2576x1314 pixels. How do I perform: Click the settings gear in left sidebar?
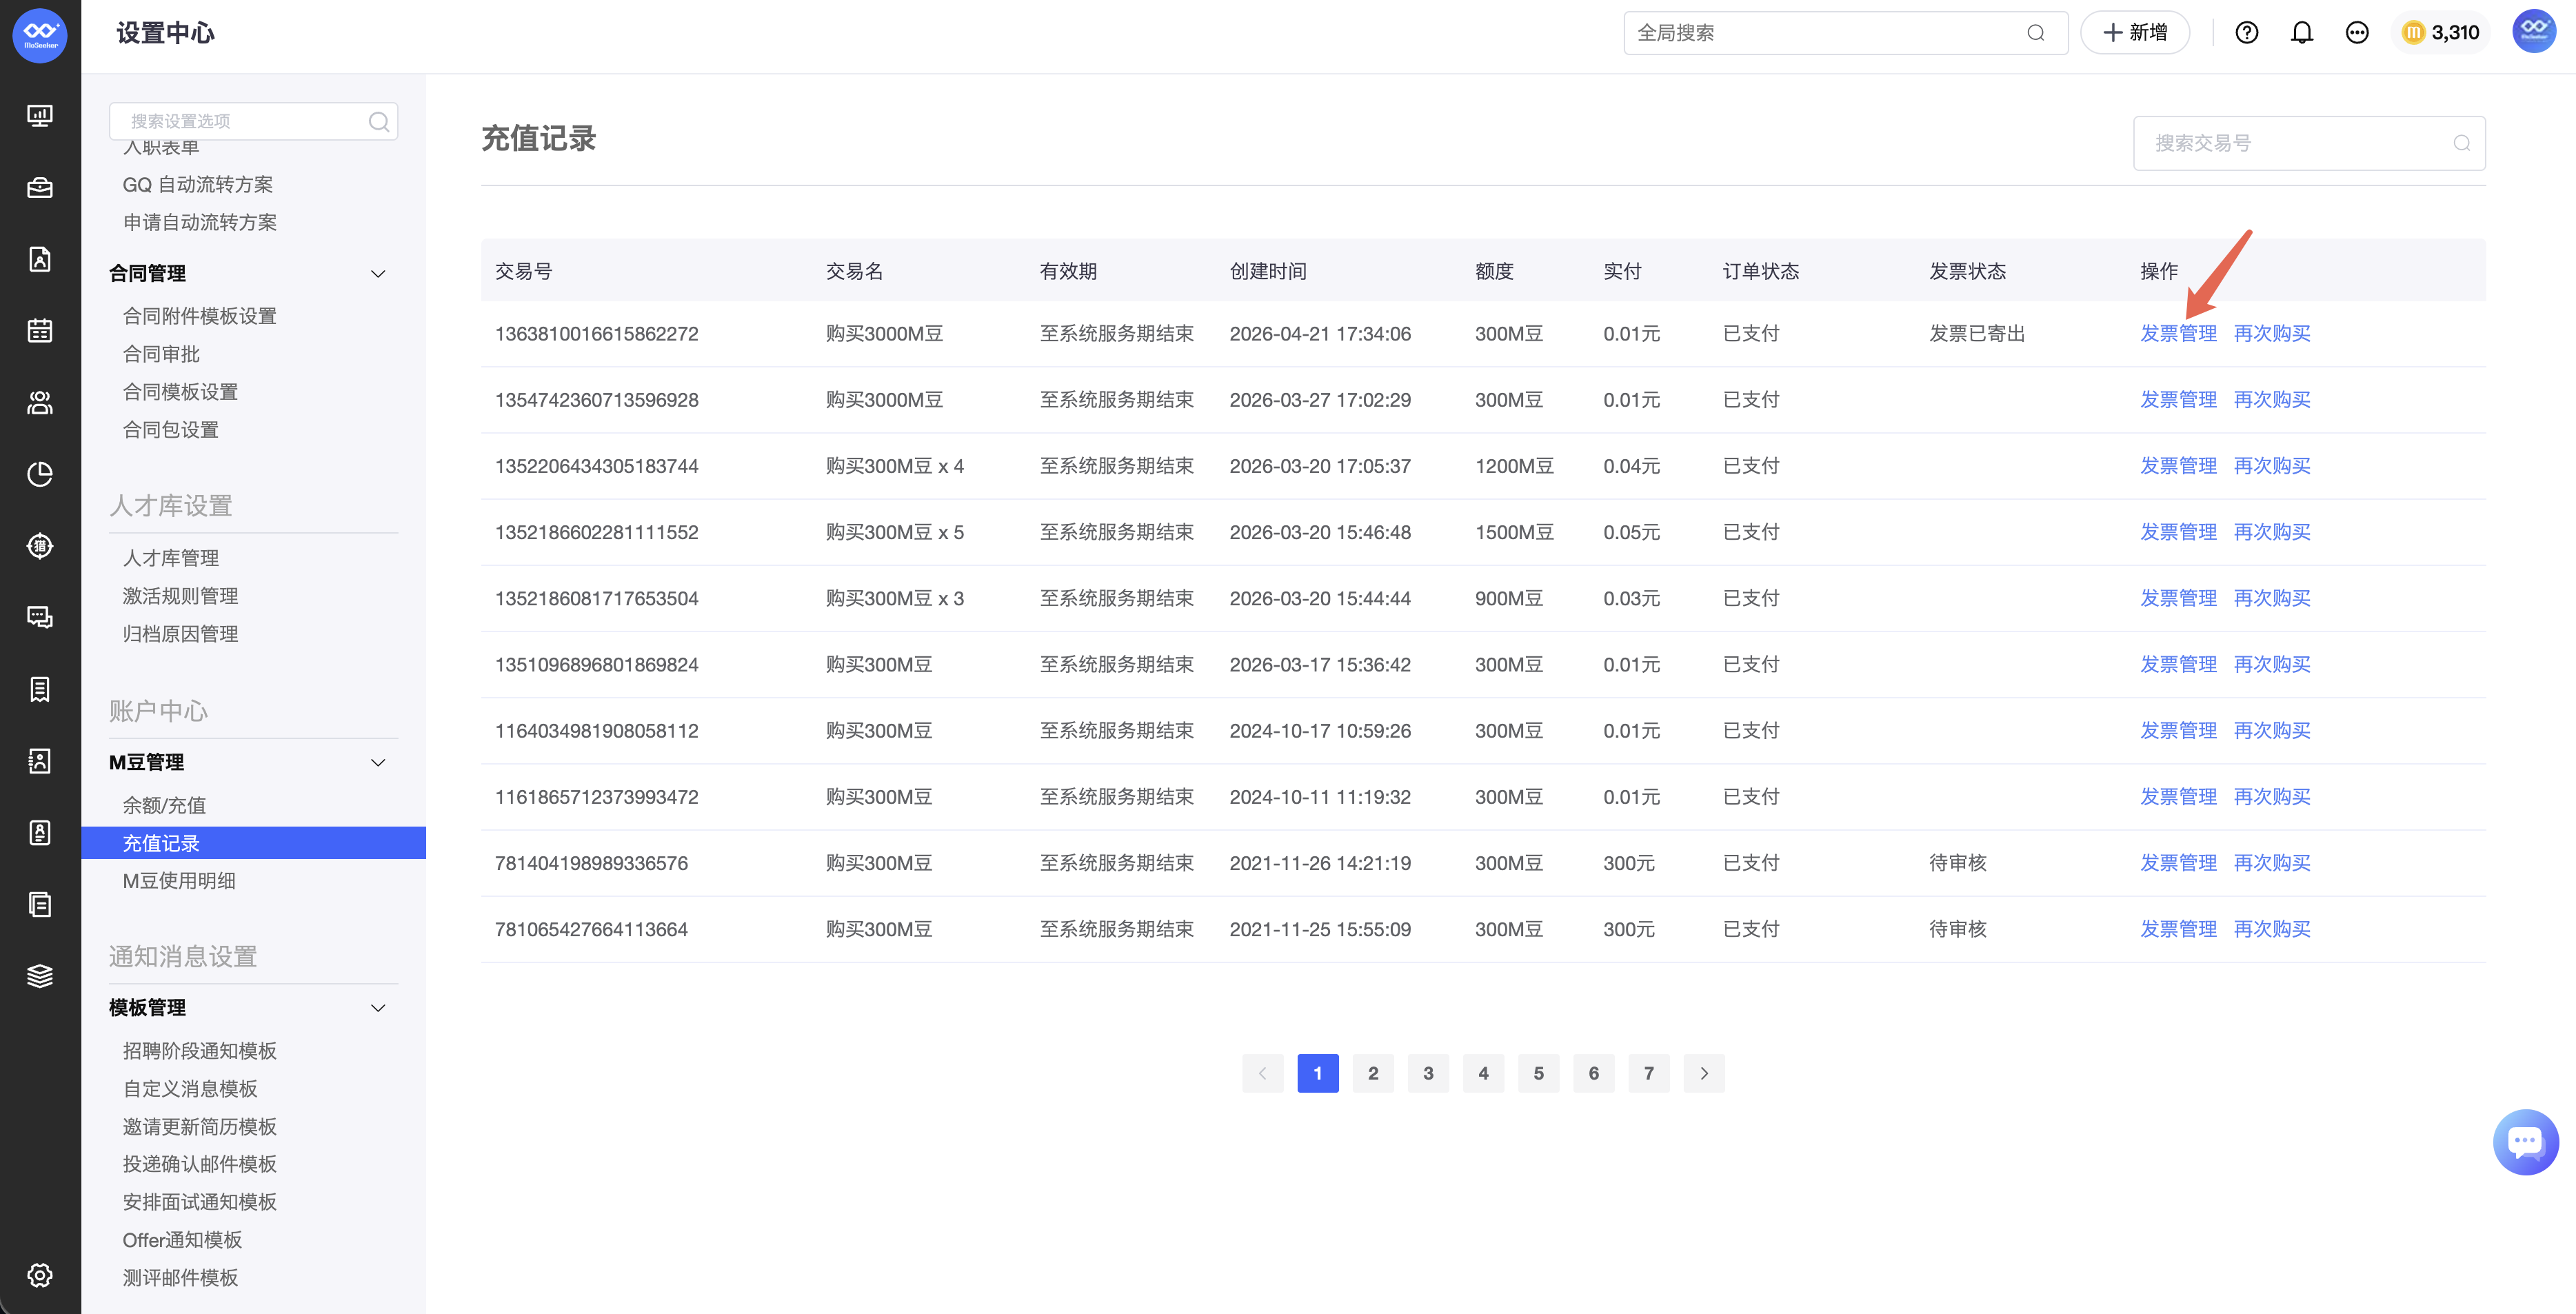[40, 1274]
